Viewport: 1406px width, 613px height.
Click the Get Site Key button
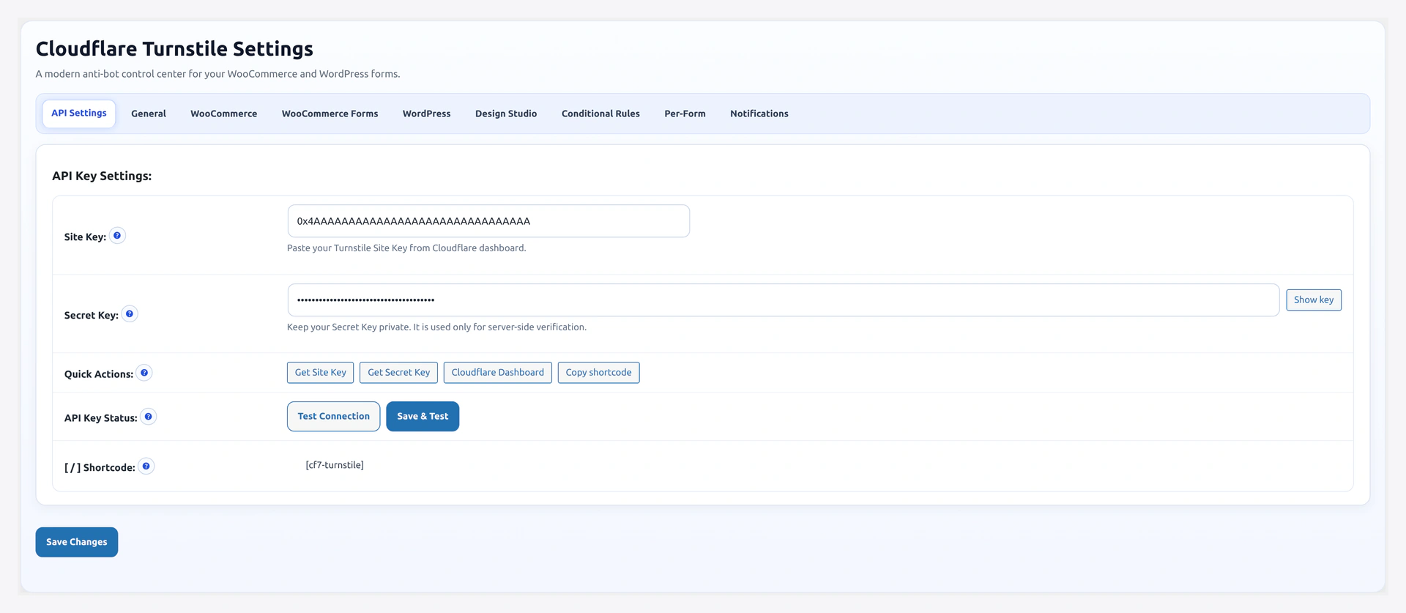(321, 373)
